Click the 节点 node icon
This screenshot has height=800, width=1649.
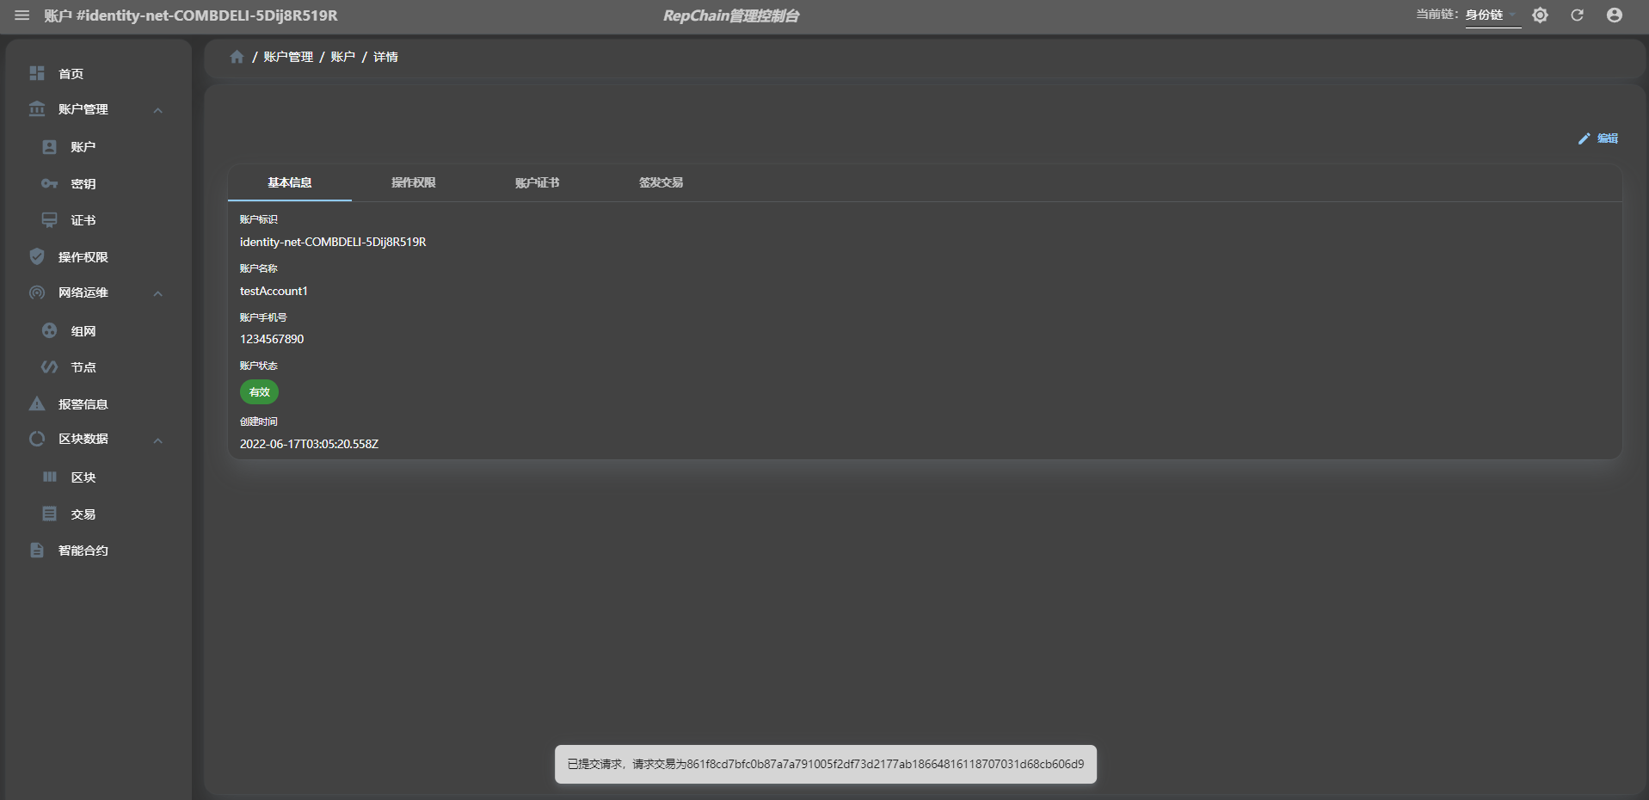50,367
